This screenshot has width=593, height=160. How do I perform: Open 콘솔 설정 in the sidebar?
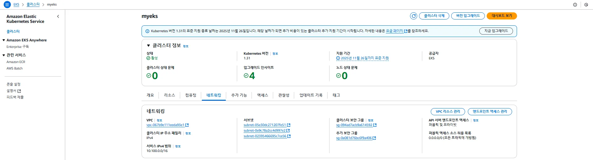click(13, 84)
